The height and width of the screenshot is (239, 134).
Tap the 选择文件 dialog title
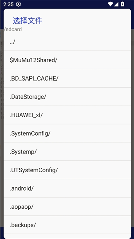pyautogui.click(x=28, y=21)
